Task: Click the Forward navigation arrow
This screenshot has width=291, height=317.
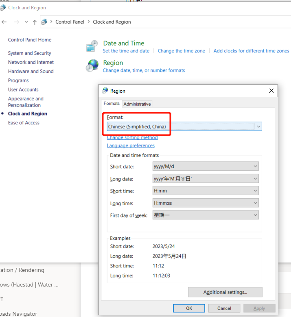Action: [17, 22]
